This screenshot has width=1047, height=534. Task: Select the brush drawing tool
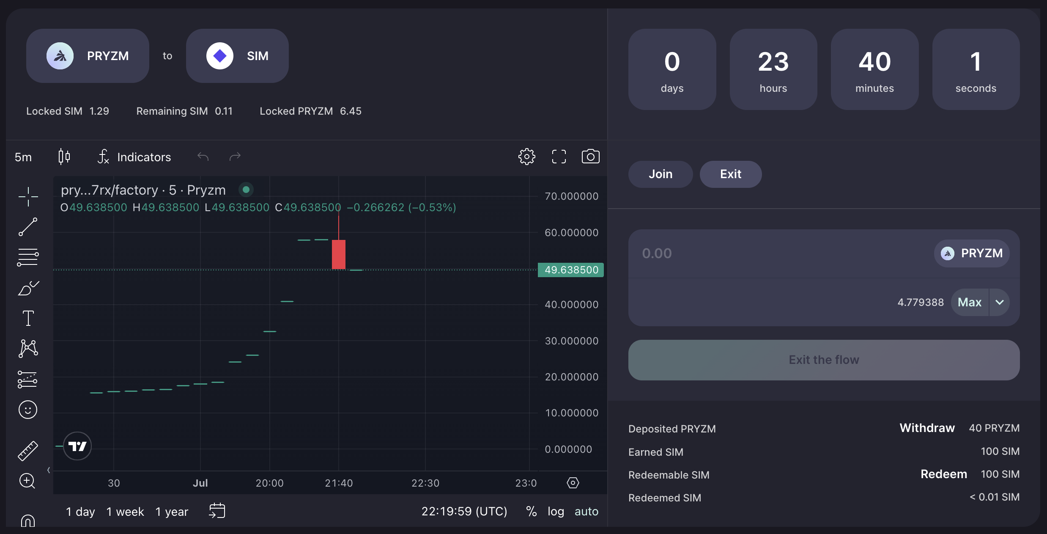(28, 288)
